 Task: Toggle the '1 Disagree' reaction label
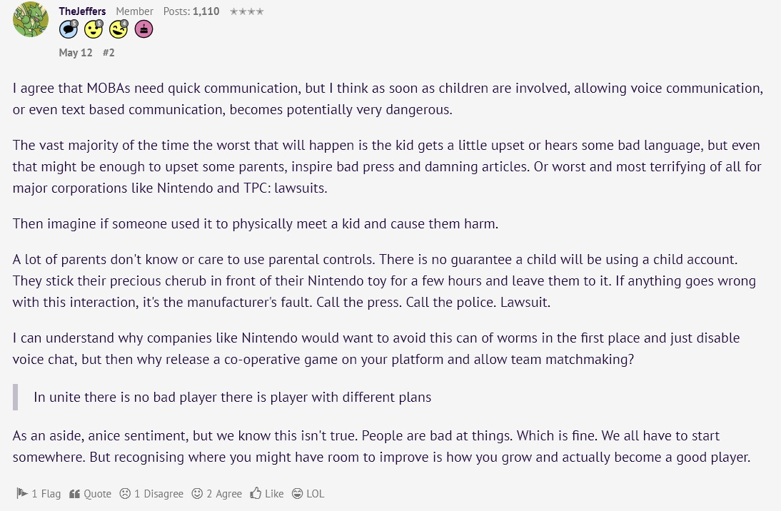click(x=159, y=494)
